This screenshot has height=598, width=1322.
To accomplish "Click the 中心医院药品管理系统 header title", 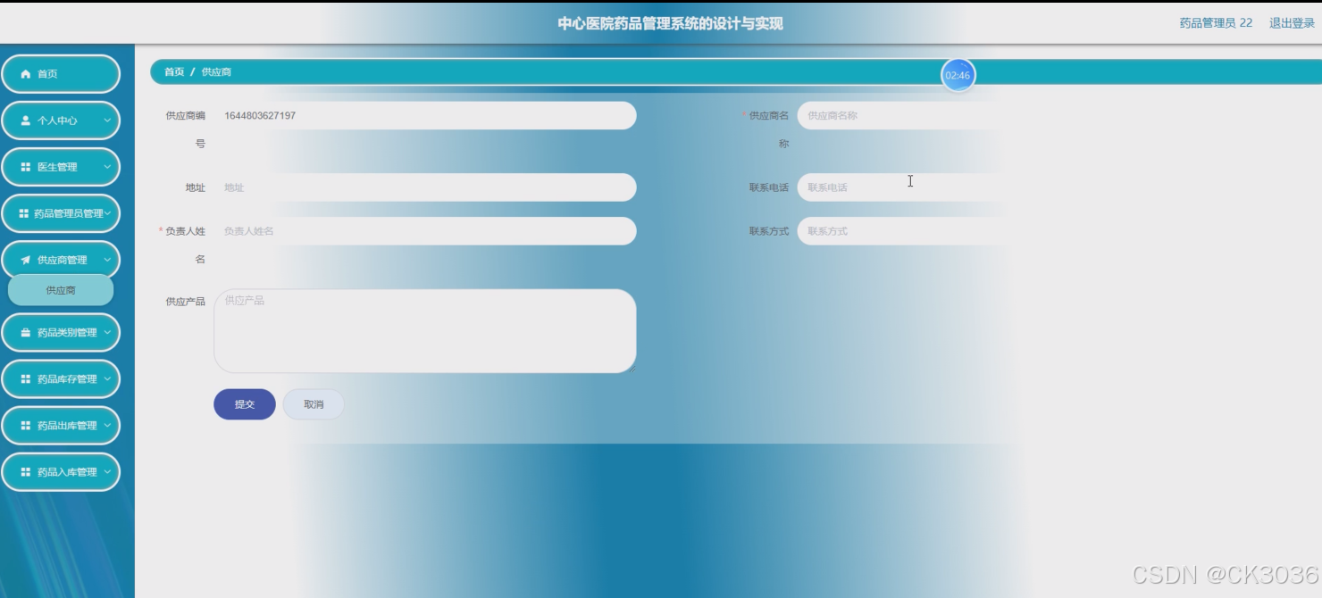I will pos(670,23).
